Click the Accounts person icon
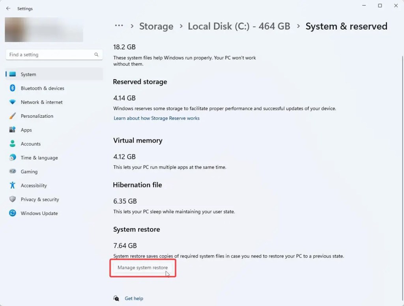Viewport: 404px width, 306px height. tap(12, 144)
